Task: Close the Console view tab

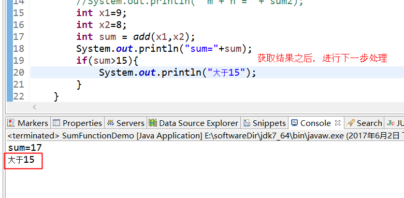Action: point(338,123)
